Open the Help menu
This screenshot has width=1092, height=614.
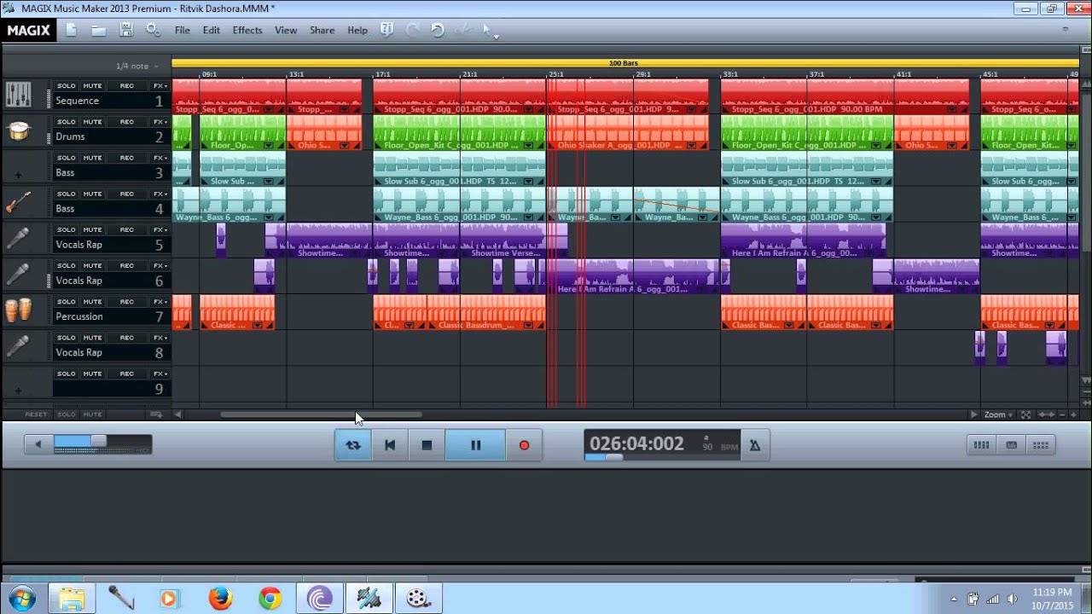(x=357, y=30)
